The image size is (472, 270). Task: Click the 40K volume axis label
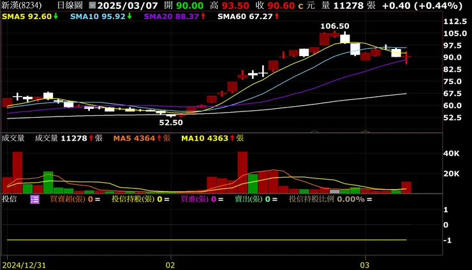tap(451, 153)
